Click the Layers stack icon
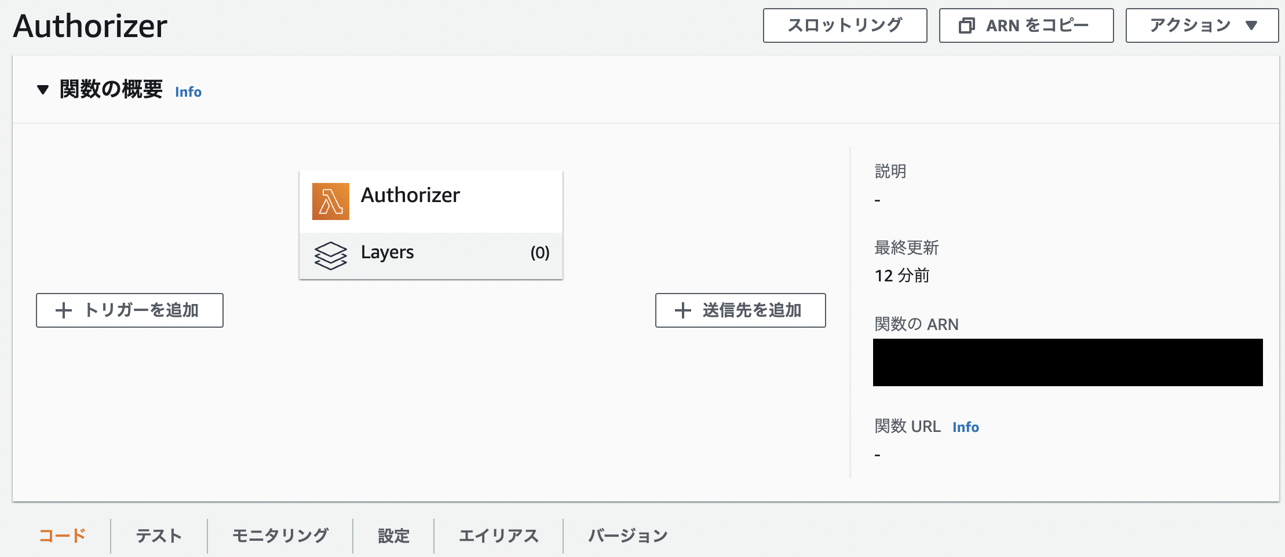This screenshot has width=1285, height=557. [x=330, y=255]
